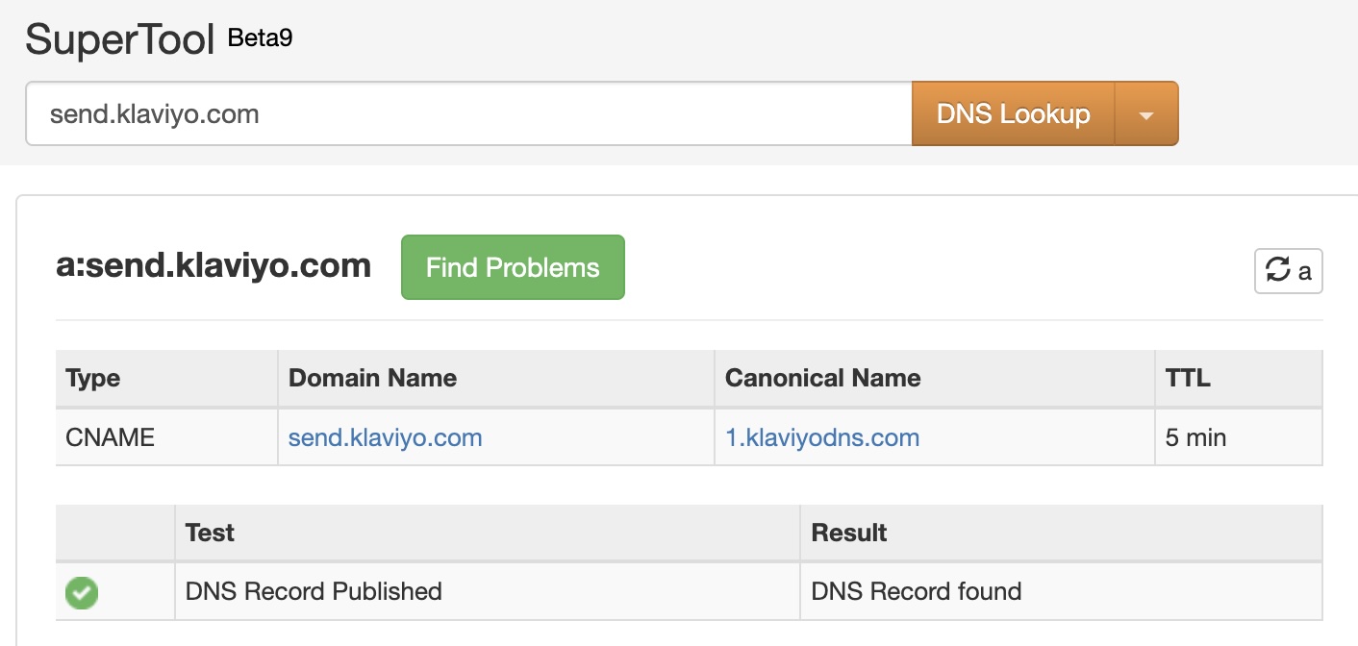This screenshot has width=1358, height=646.
Task: Click the Domain Name column header
Action: pos(372,379)
